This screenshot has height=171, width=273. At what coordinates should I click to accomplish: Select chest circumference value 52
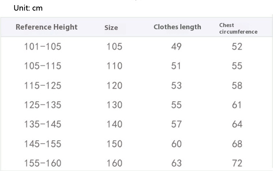(237, 46)
